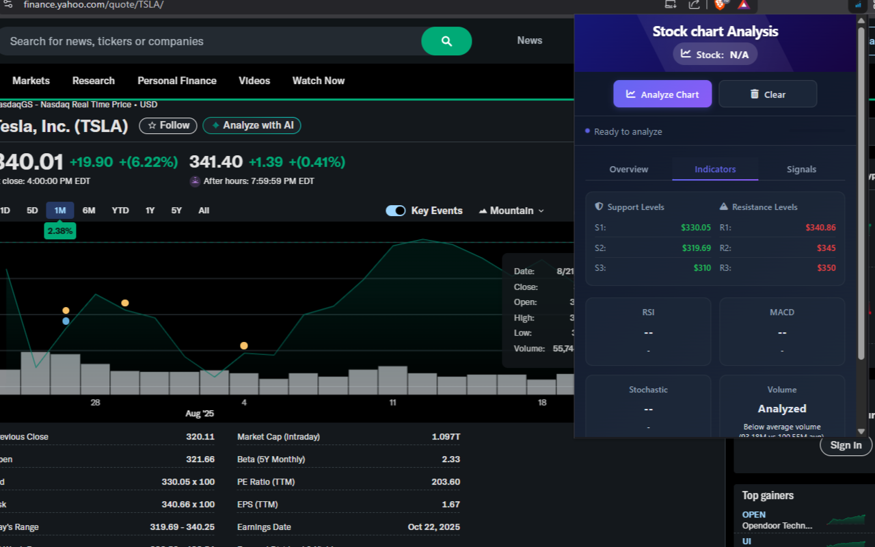Click the PE Ratio value 203.60

446,481
